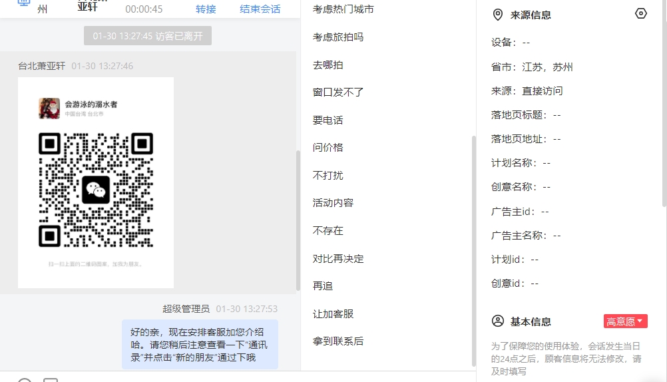667x382 pixels.
Task: Click the 计划id field
Action: pyautogui.click(x=515, y=260)
